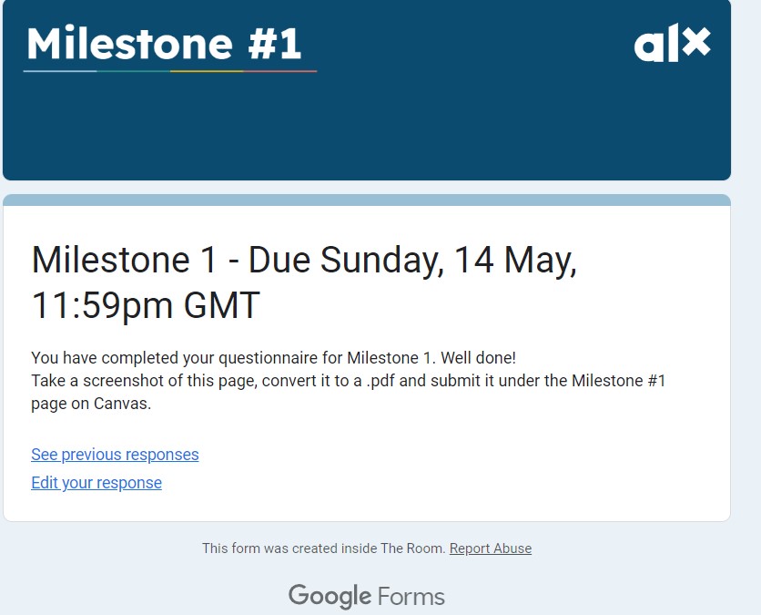Viewport: 761px width, 615px height.
Task: Click the "11:59pm GMT" title line
Action: (146, 306)
